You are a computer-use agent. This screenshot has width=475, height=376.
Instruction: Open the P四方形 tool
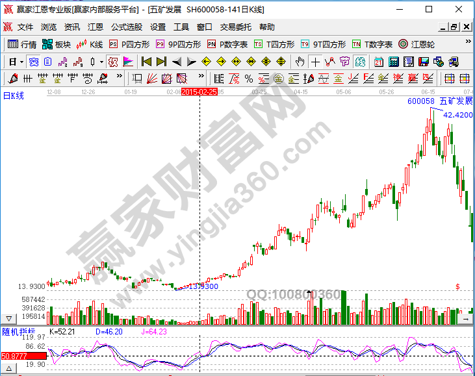(129, 45)
